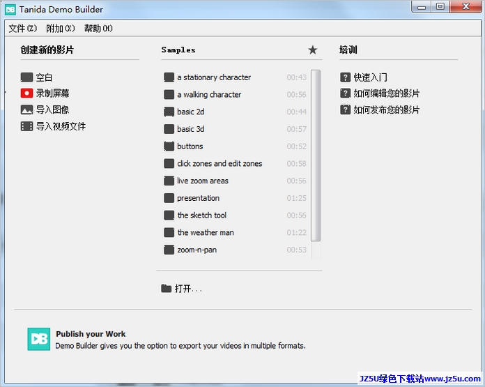
Task: Choose 导入视频文件 to import video
Action: [61, 126]
